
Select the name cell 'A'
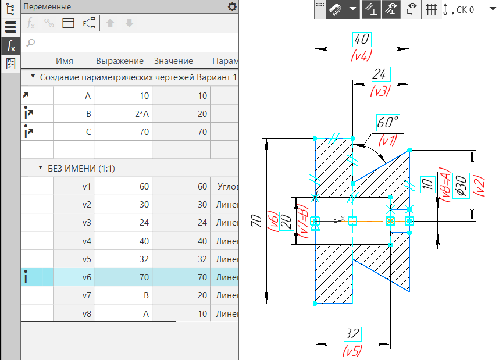[73, 96]
